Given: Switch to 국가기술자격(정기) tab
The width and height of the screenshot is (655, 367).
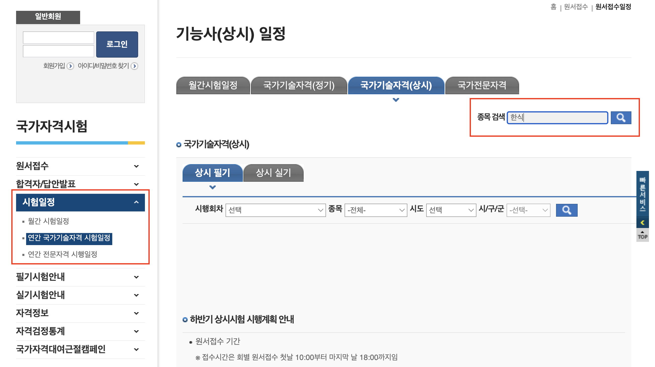Looking at the screenshot, I should coord(299,85).
